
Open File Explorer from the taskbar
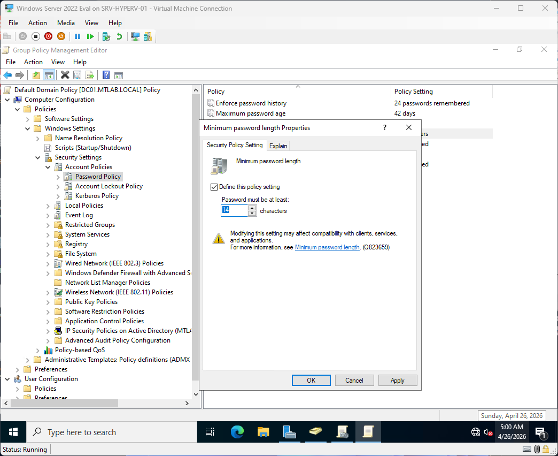coord(263,432)
